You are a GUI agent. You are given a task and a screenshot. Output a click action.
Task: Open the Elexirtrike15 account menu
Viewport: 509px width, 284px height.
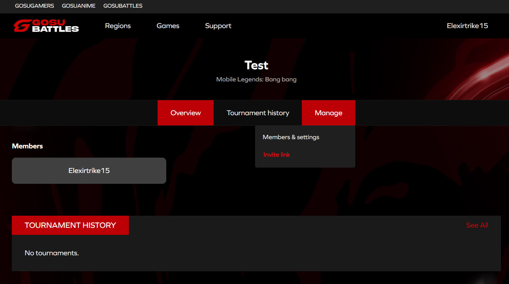click(467, 26)
